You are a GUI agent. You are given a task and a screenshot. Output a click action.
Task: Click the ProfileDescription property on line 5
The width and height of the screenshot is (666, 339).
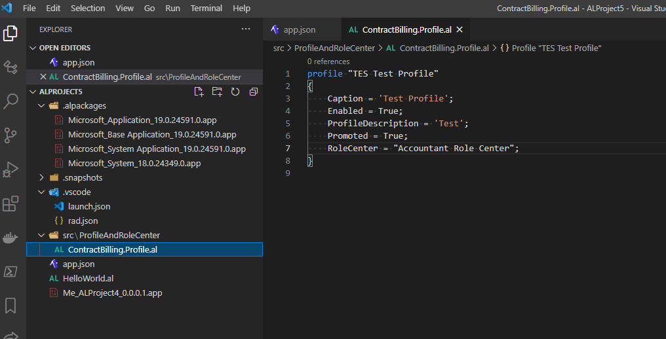click(372, 123)
